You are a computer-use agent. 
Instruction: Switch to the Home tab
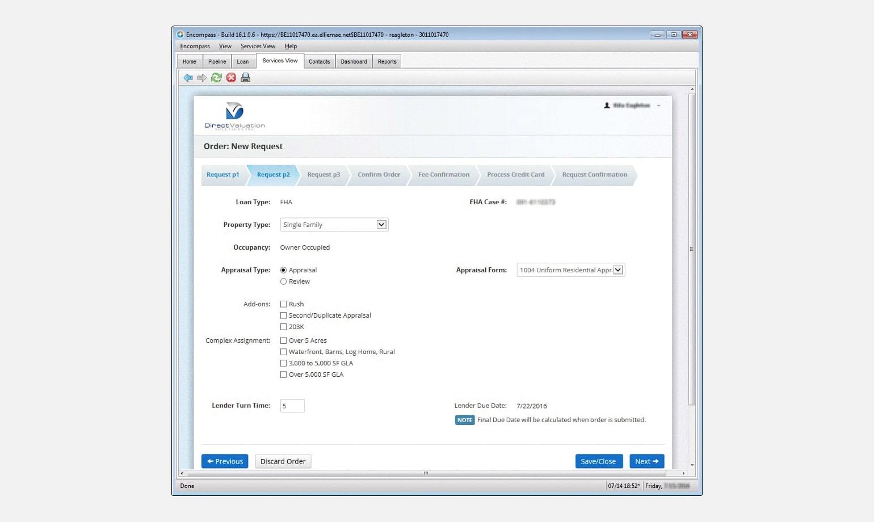tap(190, 61)
